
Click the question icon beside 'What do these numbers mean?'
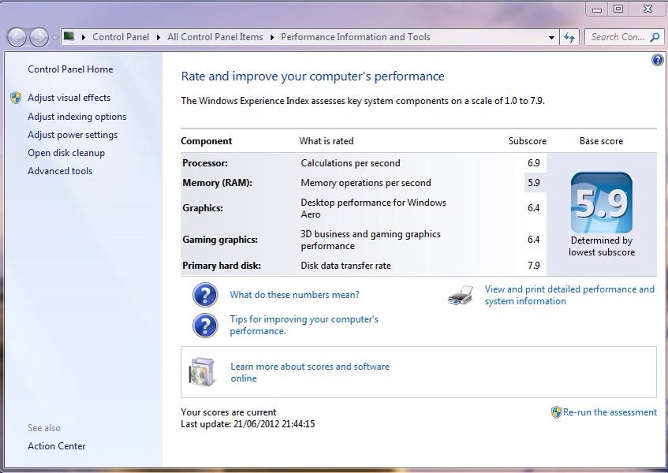205,295
